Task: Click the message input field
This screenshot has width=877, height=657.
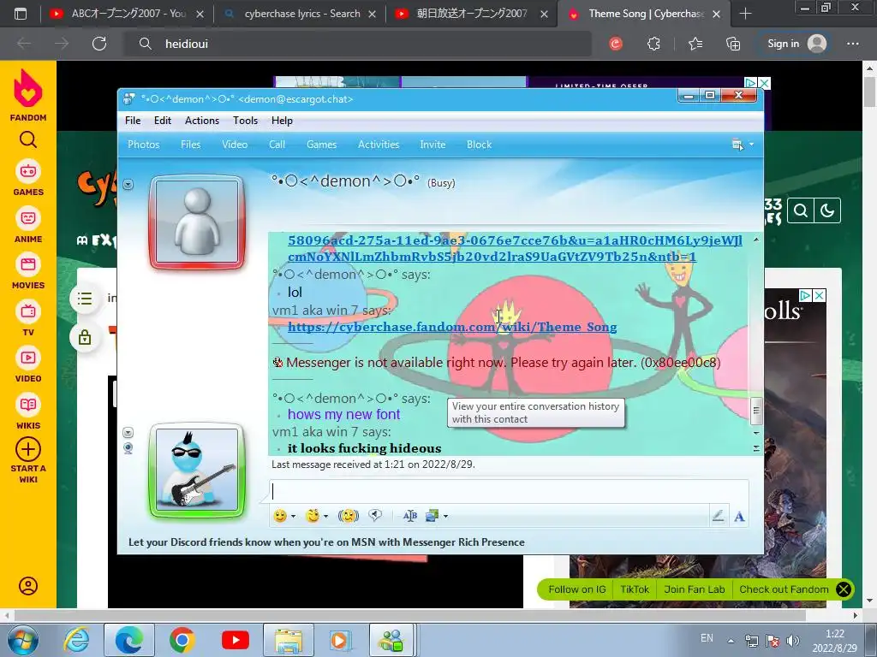Action: point(509,492)
